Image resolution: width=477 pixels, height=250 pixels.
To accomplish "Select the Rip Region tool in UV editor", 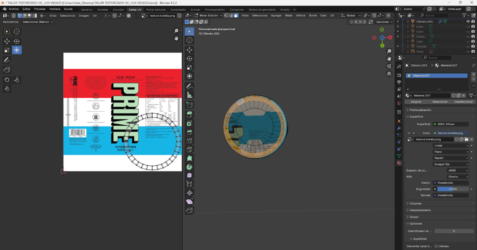I will click(x=7, y=70).
